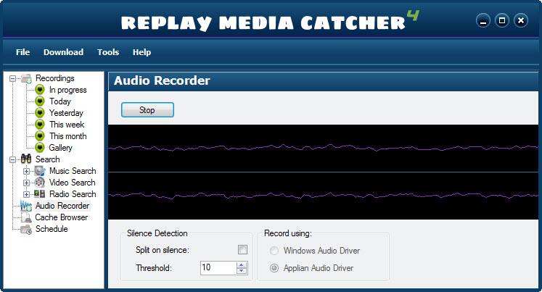This screenshot has height=292, width=542.
Task: Maximize the Replay Media Catcher window
Action: 502,21
